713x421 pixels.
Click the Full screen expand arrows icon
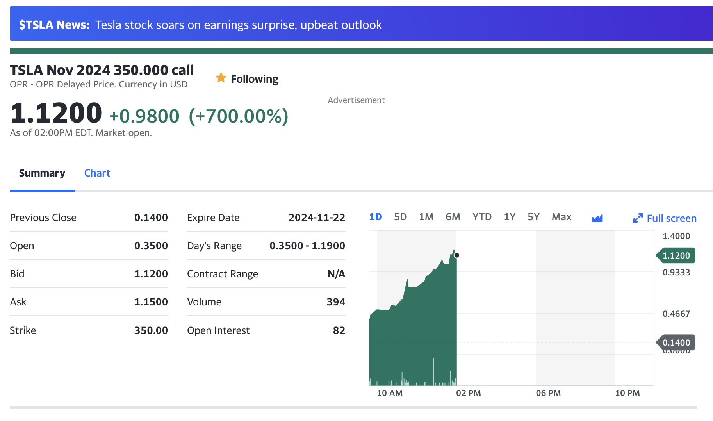[x=638, y=218]
